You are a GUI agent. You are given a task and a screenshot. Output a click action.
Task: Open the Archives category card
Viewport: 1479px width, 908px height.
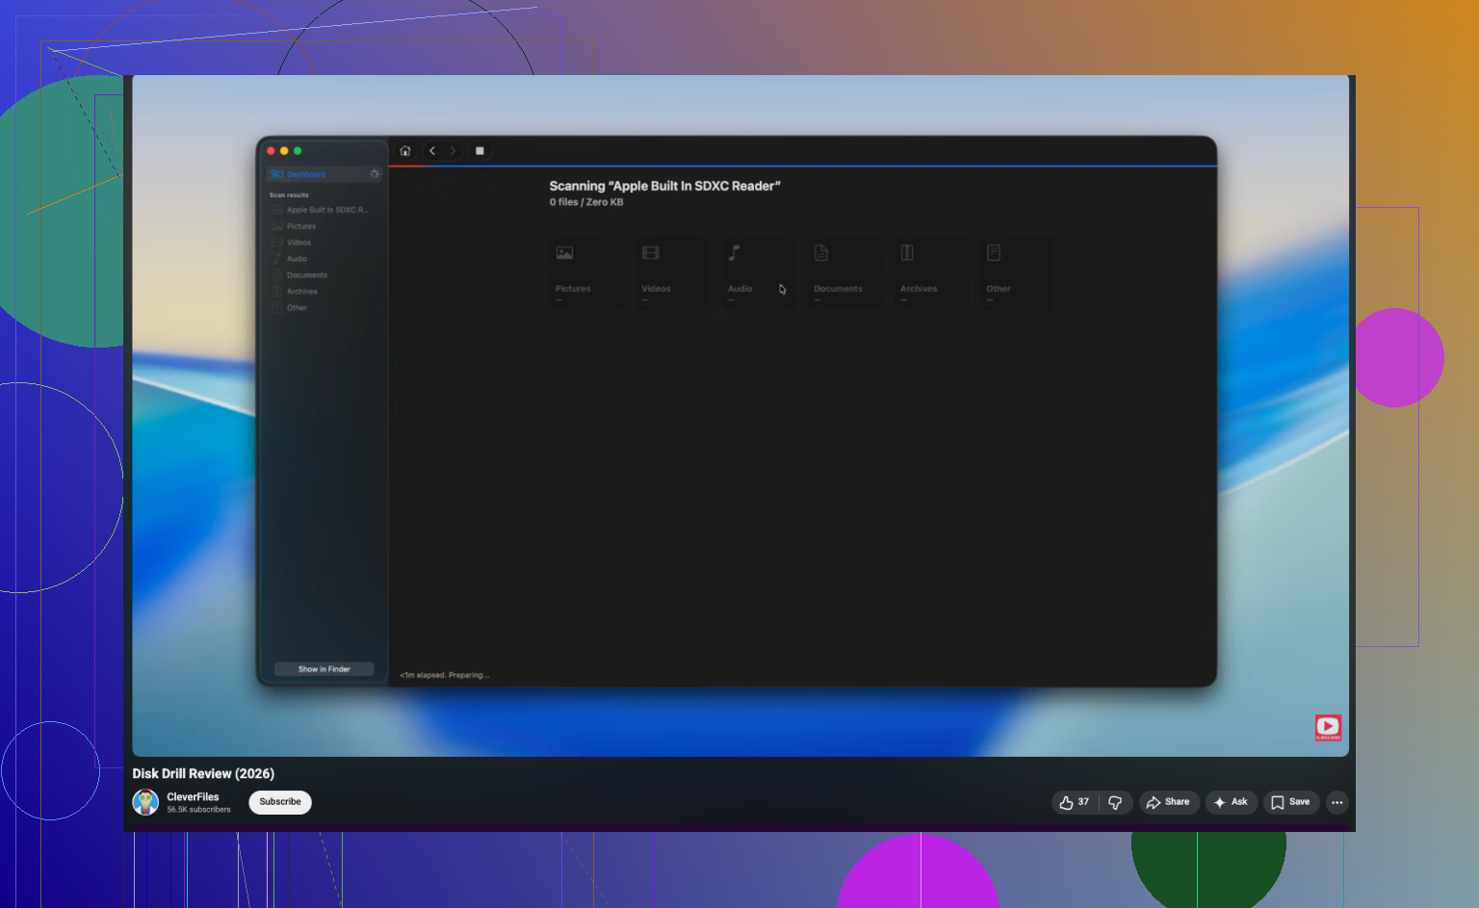[931, 273]
